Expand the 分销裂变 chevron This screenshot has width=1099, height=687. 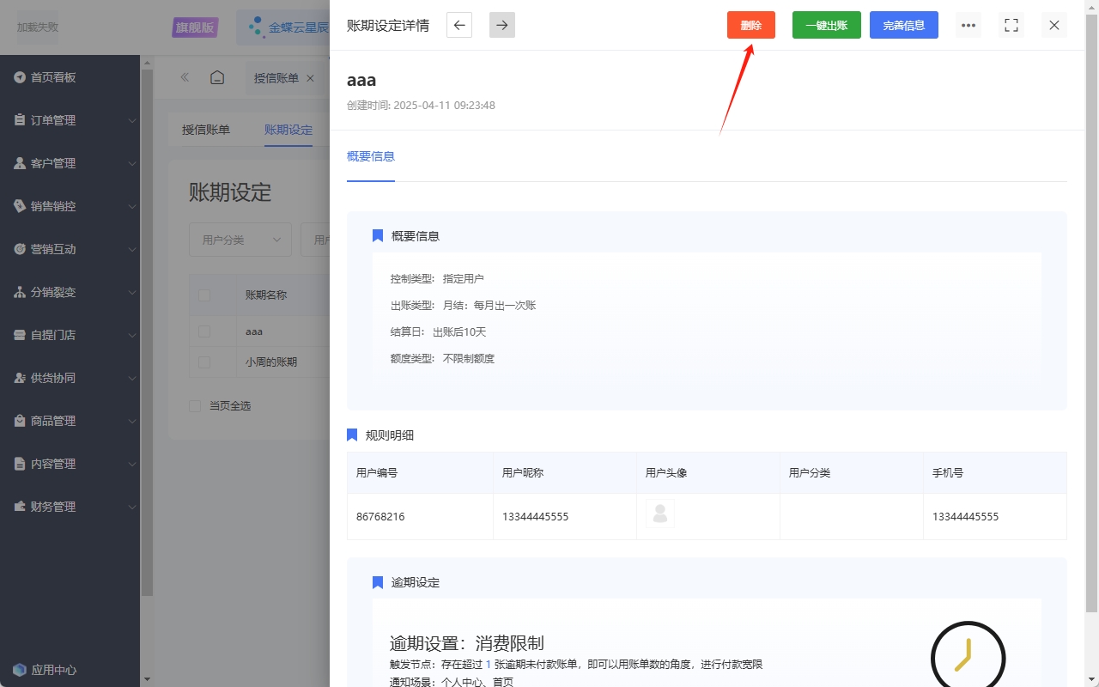[132, 292]
